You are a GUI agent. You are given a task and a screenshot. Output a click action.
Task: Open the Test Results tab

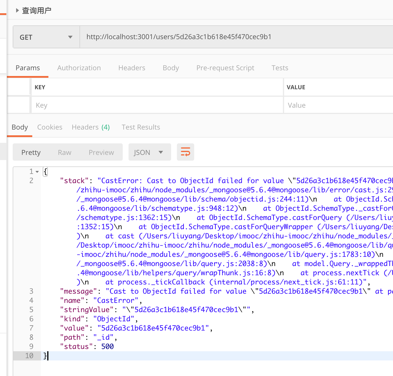(141, 127)
